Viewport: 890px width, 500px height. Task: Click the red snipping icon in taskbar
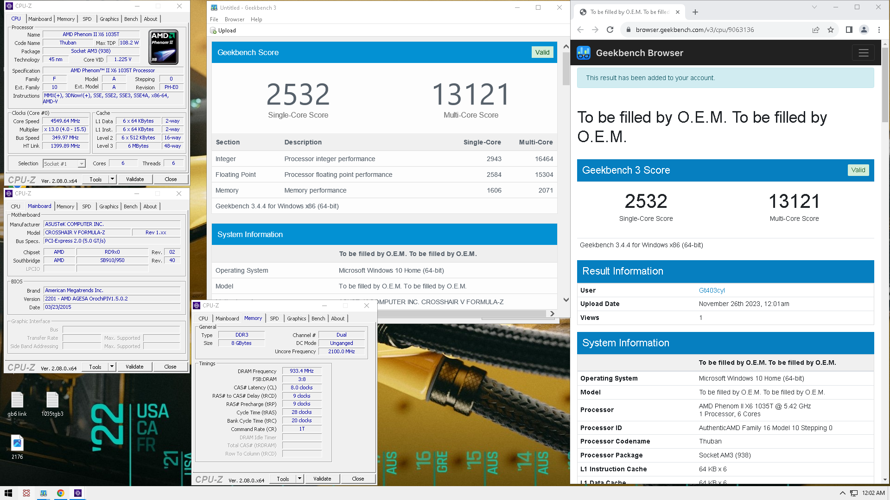(x=26, y=493)
